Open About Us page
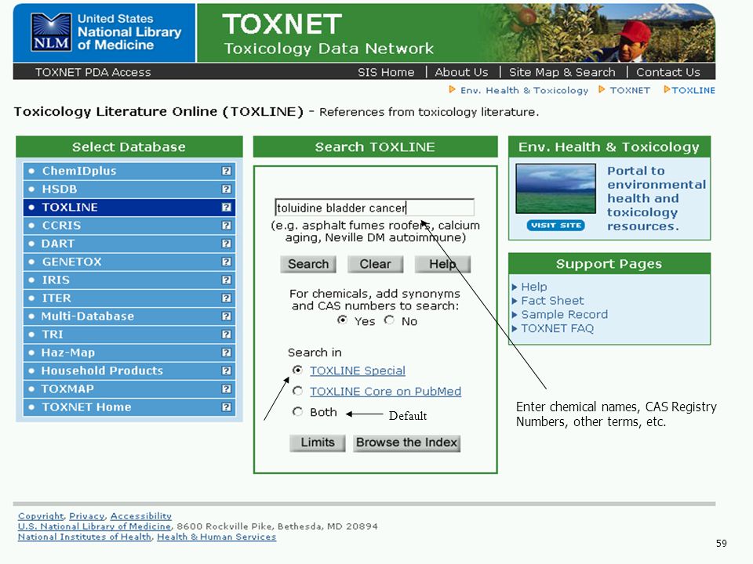Screen dimensions: 753x564 pos(461,72)
